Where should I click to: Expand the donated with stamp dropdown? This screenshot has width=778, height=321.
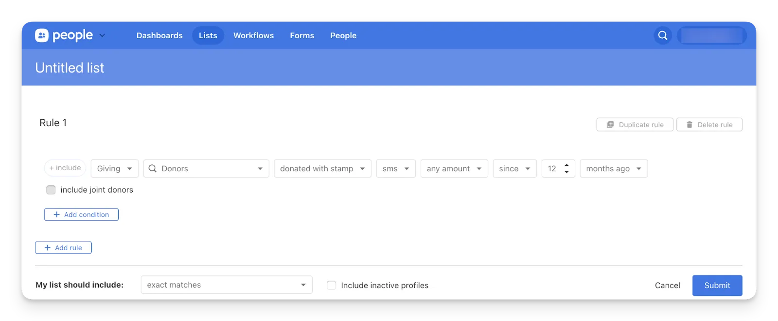tap(322, 169)
